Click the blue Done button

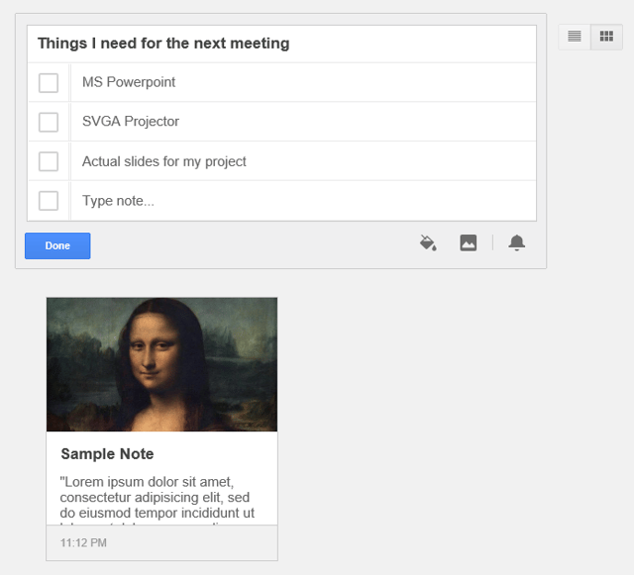57,245
